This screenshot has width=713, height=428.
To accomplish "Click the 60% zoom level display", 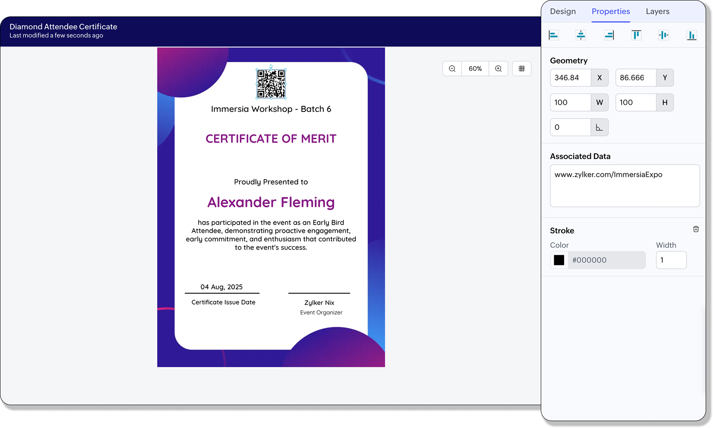I will coord(475,69).
